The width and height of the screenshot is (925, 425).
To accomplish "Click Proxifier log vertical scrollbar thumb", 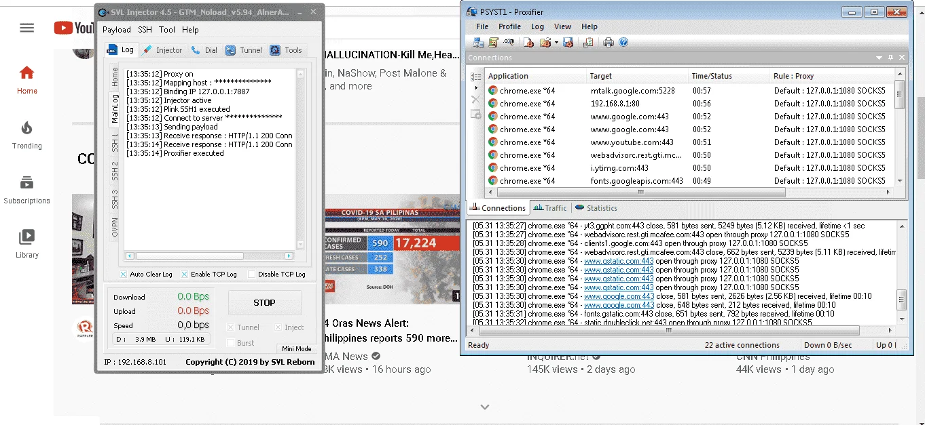I will click(x=901, y=299).
